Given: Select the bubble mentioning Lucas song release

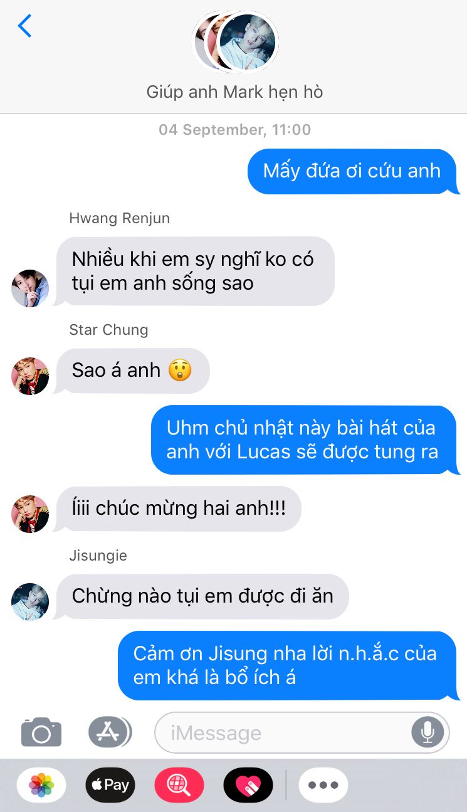Looking at the screenshot, I should click(x=305, y=440).
